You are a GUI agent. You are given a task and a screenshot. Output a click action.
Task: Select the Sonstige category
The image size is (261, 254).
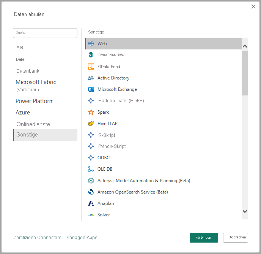45,135
